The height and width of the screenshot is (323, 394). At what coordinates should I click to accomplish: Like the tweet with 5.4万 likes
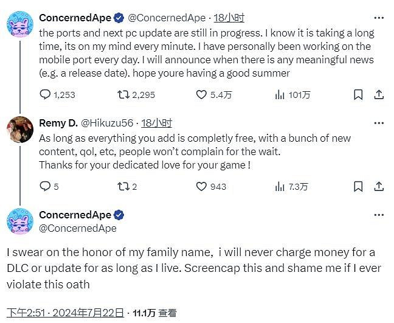(201, 94)
